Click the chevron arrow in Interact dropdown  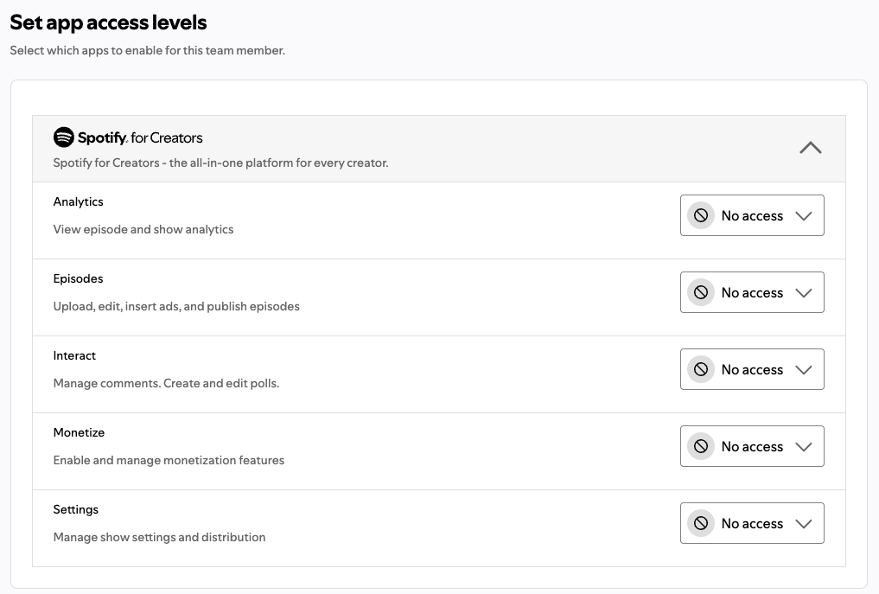pyautogui.click(x=803, y=370)
